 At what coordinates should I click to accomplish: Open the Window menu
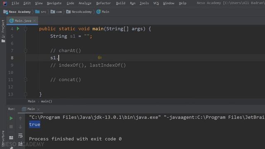click(x=169, y=3)
